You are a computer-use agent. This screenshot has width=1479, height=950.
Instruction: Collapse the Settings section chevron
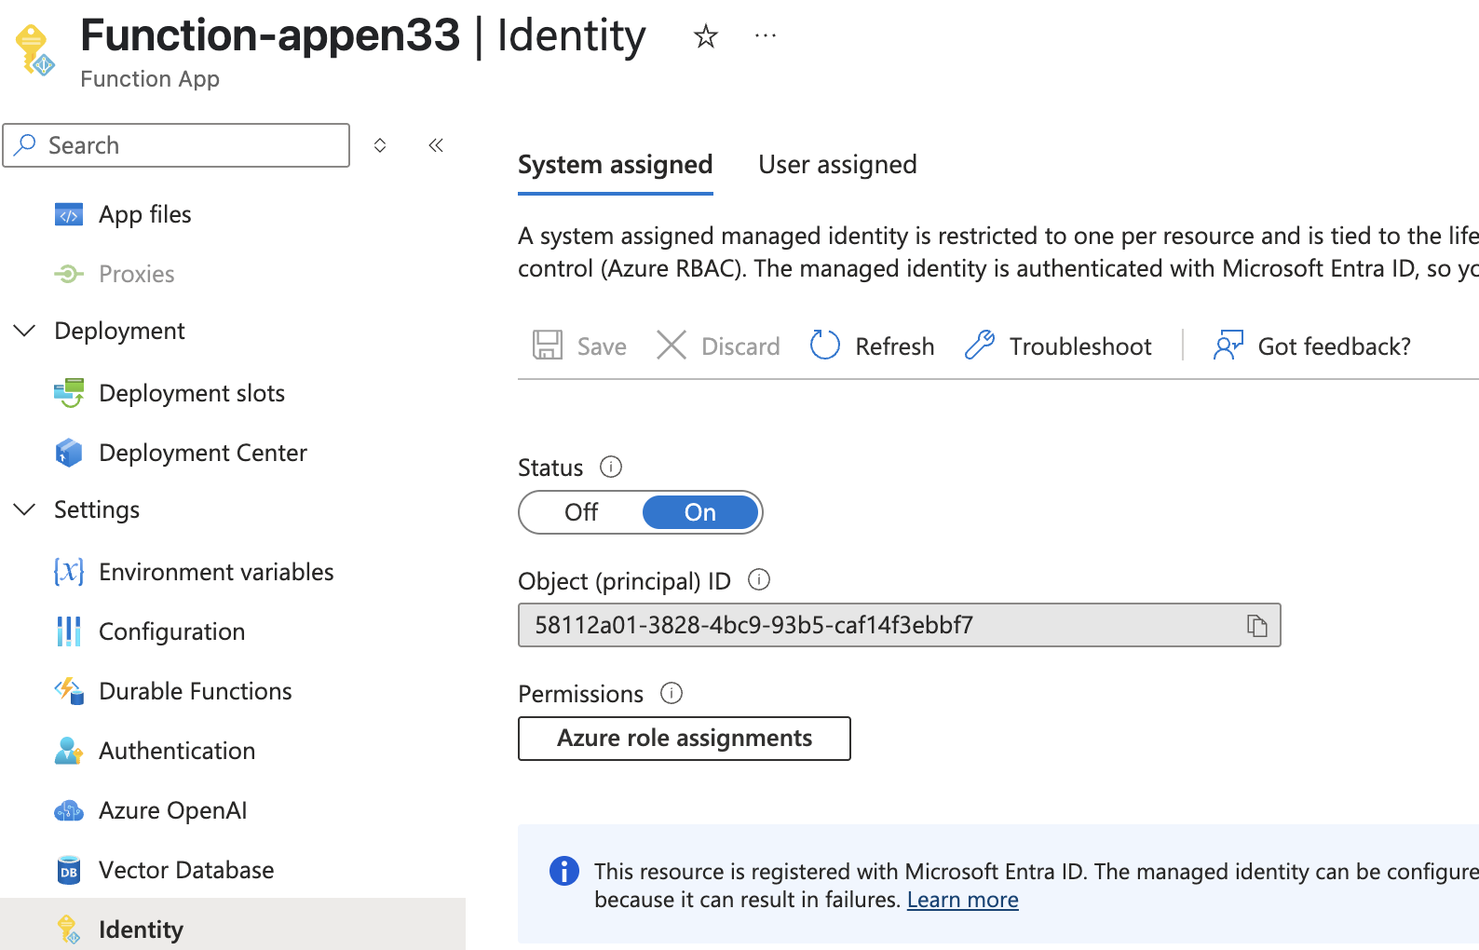tap(25, 509)
